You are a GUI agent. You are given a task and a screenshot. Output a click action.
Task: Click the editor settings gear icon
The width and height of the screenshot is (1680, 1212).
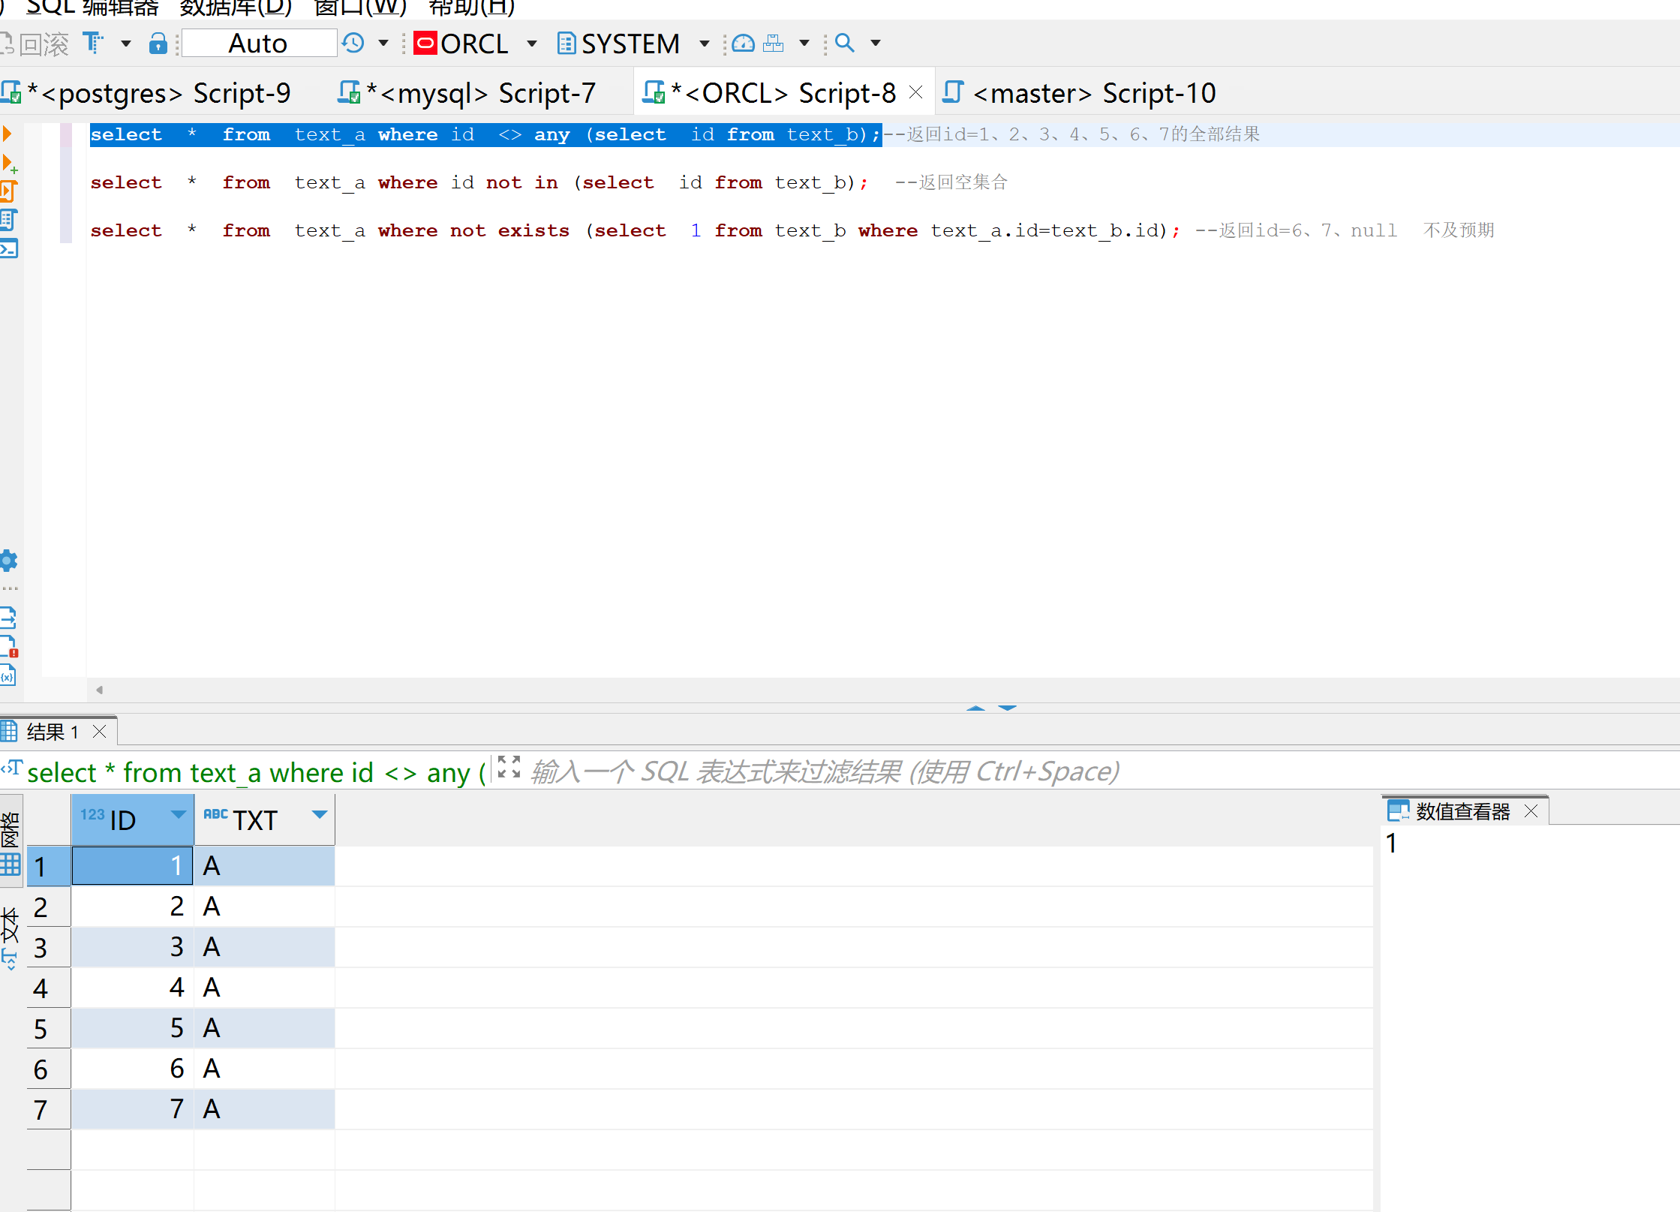point(8,560)
